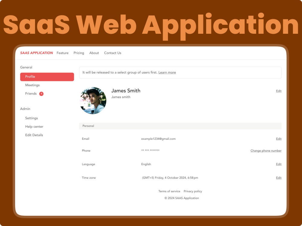This screenshot has height=226, width=302.
Task: Open Settings under Admin
Action: pos(31,118)
